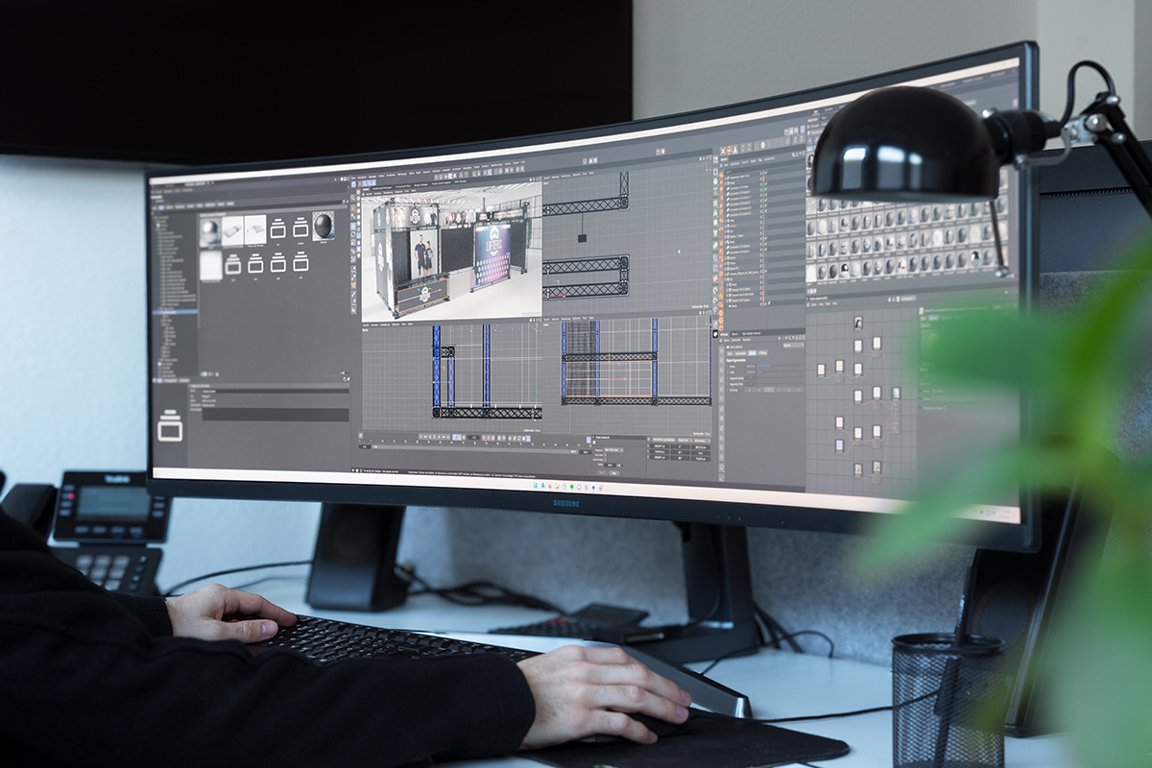Image resolution: width=1152 pixels, height=768 pixels.
Task: Click the large asset preview icon in the info panel
Action: [170, 425]
